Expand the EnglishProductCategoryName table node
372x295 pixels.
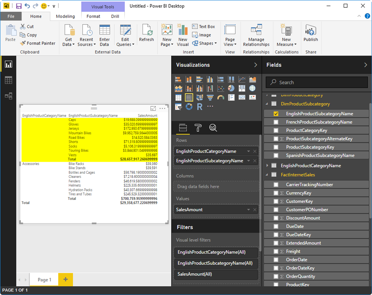point(267,165)
